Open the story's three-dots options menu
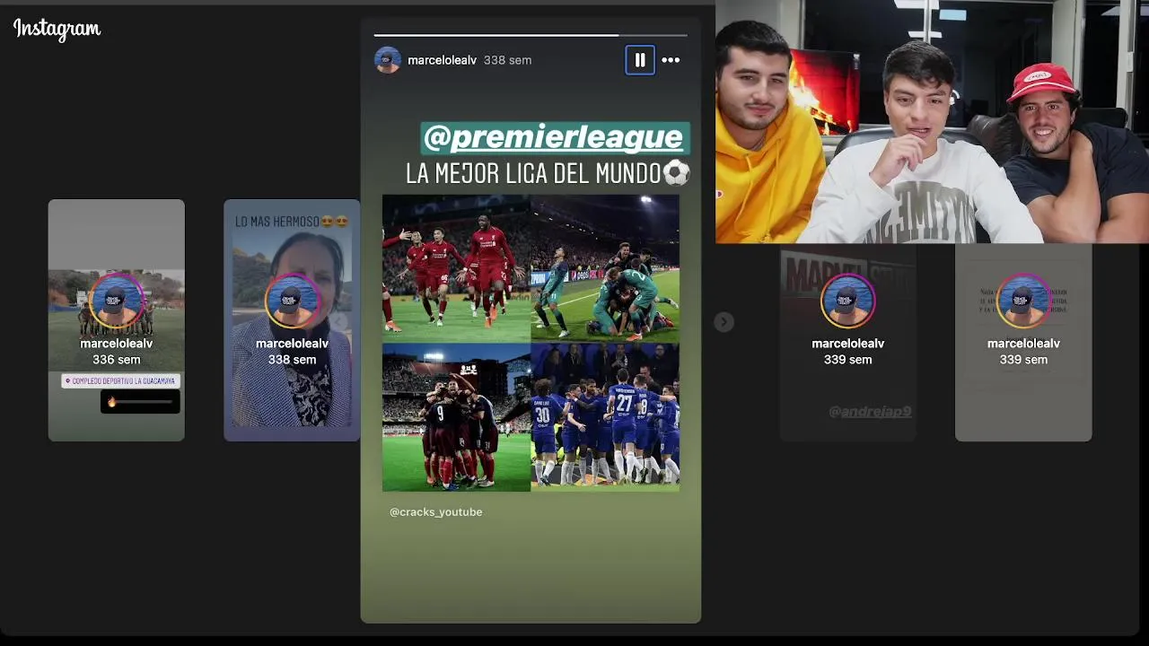1149x646 pixels. coord(671,60)
